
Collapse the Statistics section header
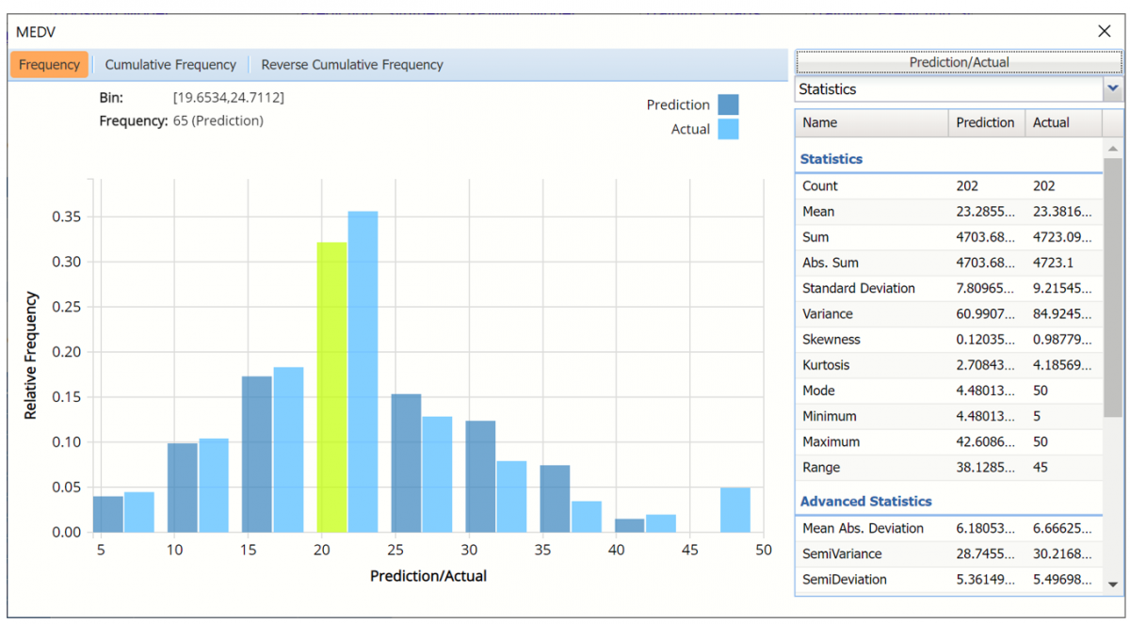coord(831,159)
